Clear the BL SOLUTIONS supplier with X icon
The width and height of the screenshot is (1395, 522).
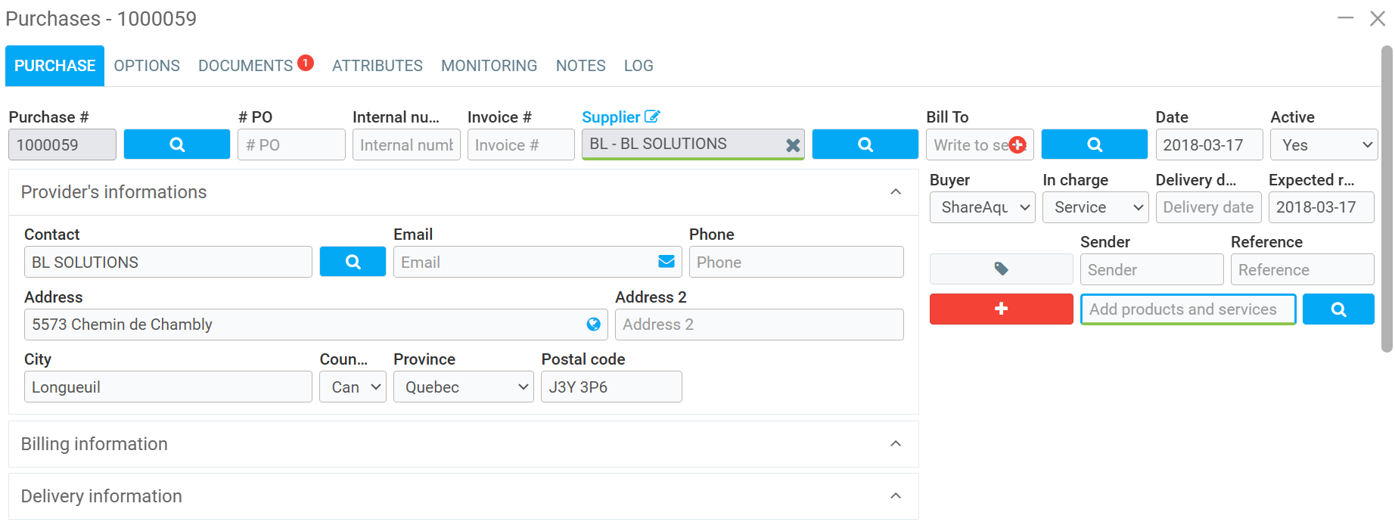point(792,145)
